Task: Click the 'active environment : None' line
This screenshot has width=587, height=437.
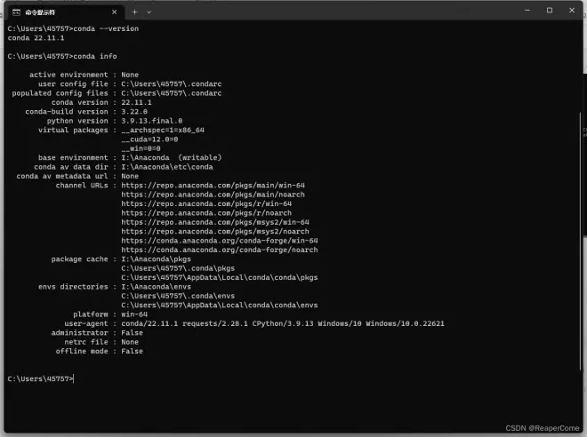Action: coord(84,75)
